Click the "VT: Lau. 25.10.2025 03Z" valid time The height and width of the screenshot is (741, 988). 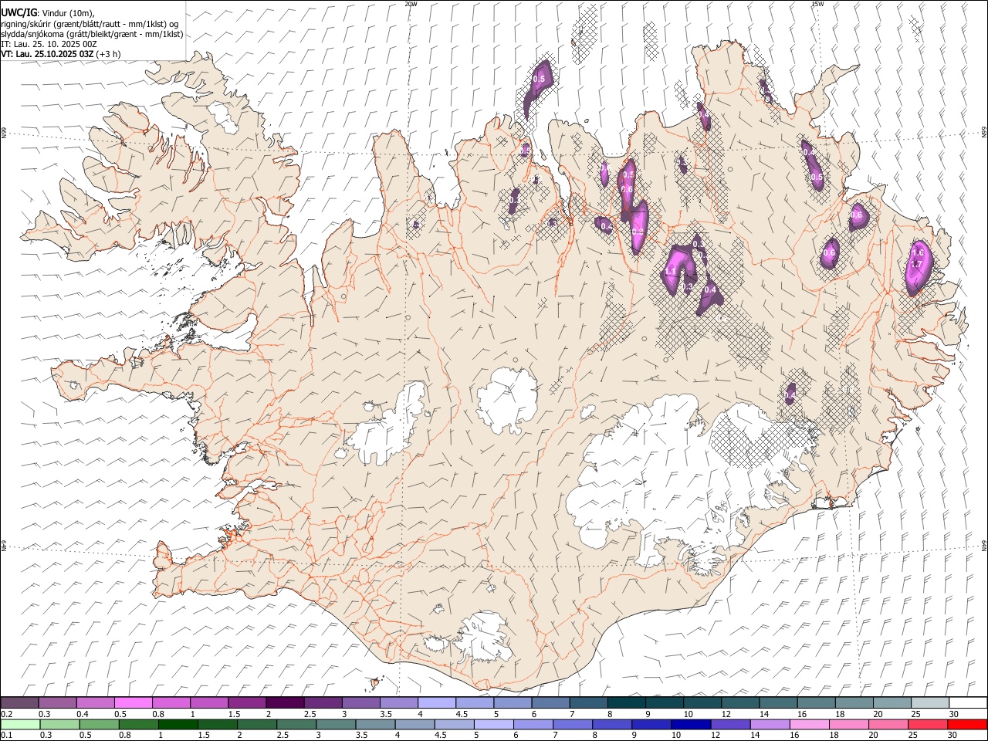(x=47, y=54)
